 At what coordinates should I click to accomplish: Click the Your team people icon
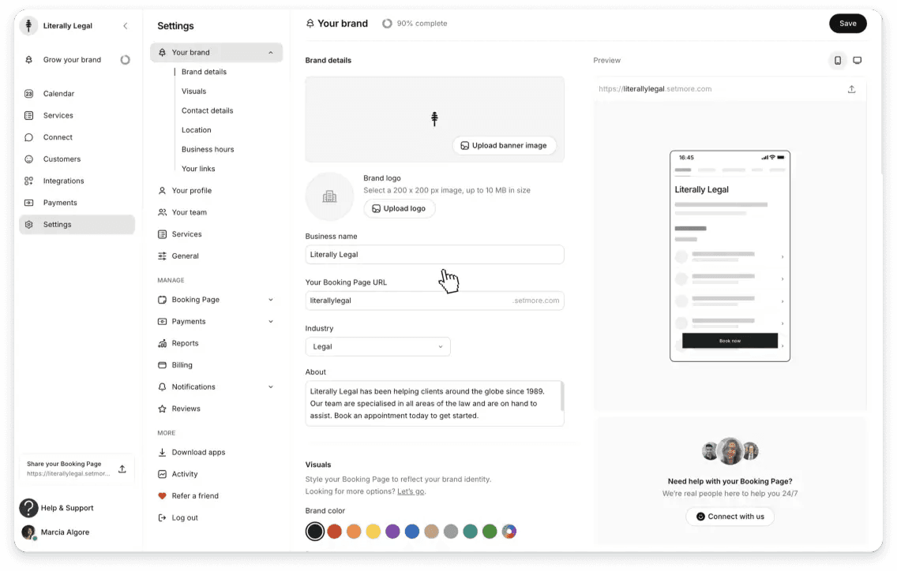162,213
